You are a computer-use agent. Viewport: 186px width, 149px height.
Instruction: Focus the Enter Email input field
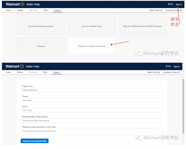92,110
